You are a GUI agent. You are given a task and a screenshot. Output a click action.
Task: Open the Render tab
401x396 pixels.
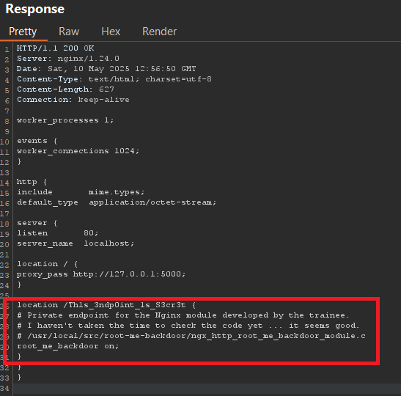159,32
